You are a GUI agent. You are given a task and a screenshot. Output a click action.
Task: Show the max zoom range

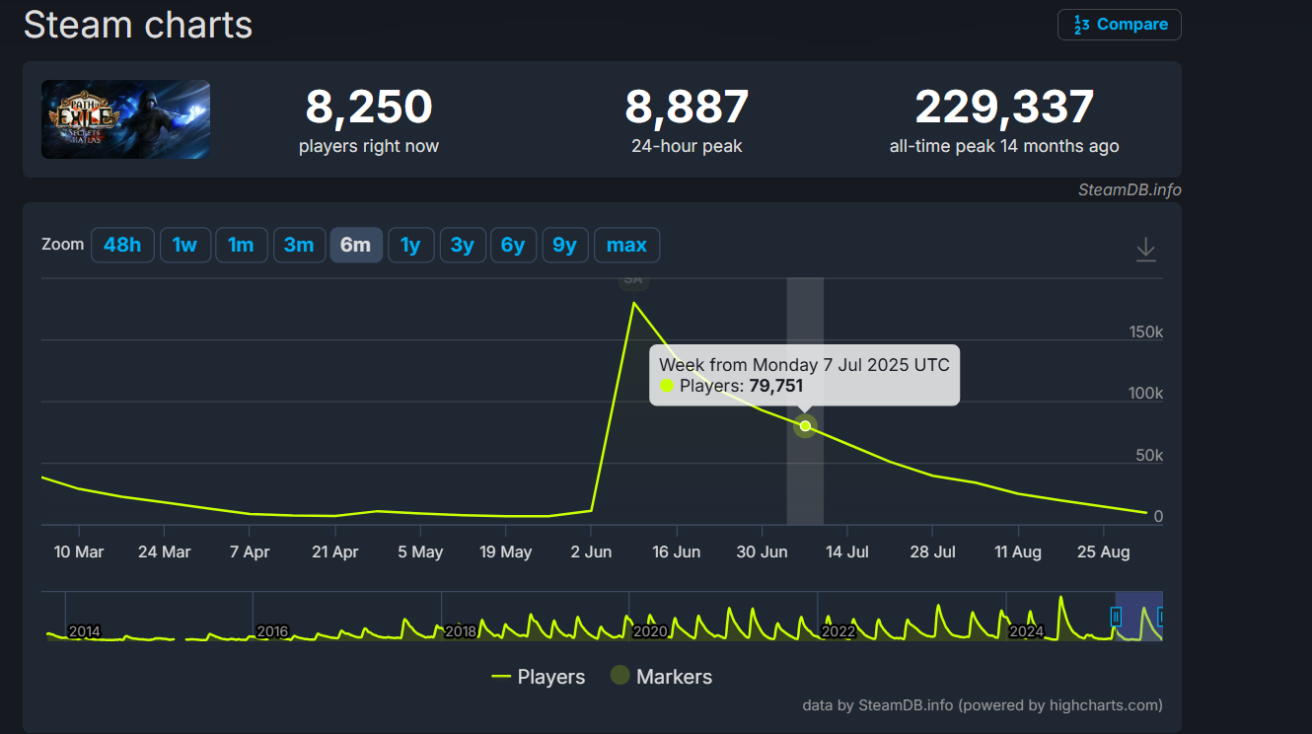pos(626,246)
